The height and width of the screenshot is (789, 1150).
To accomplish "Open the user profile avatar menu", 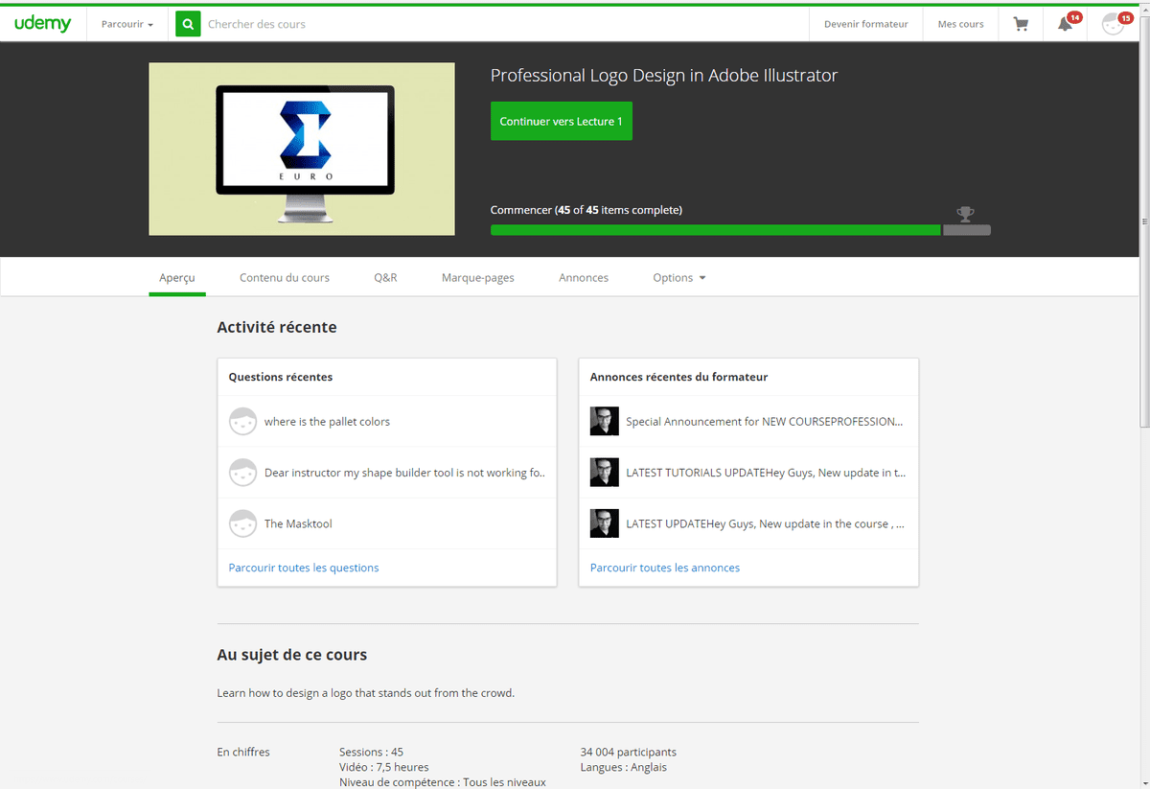I will pyautogui.click(x=1113, y=24).
